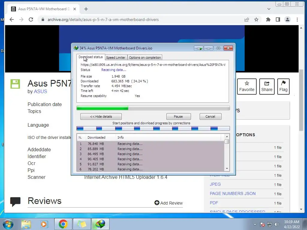
Task: Click the Action Center flag icon
Action: coord(262,224)
